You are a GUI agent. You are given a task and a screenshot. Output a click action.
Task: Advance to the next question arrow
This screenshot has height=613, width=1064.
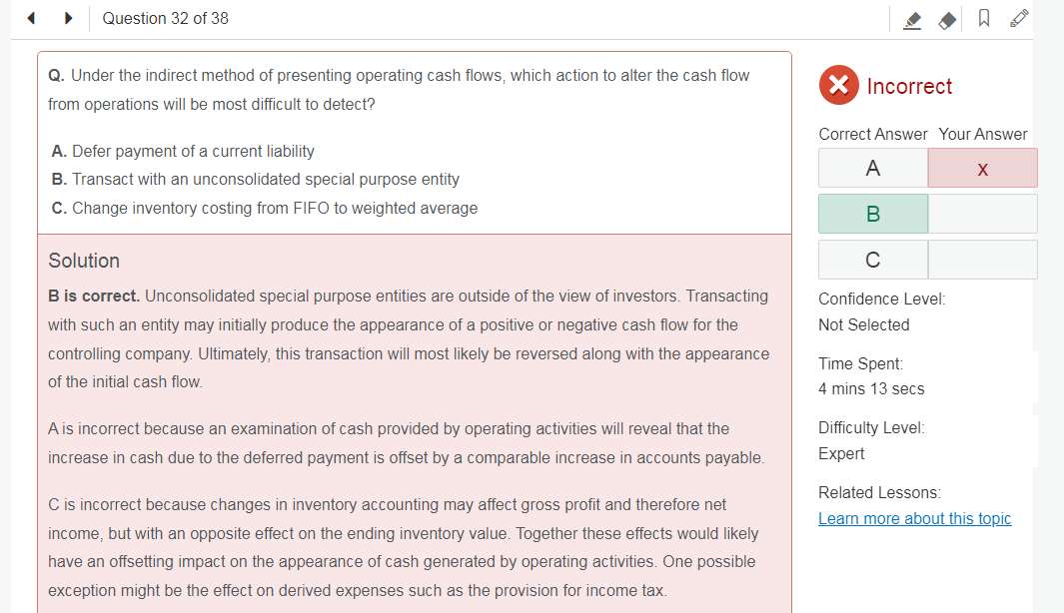click(68, 18)
